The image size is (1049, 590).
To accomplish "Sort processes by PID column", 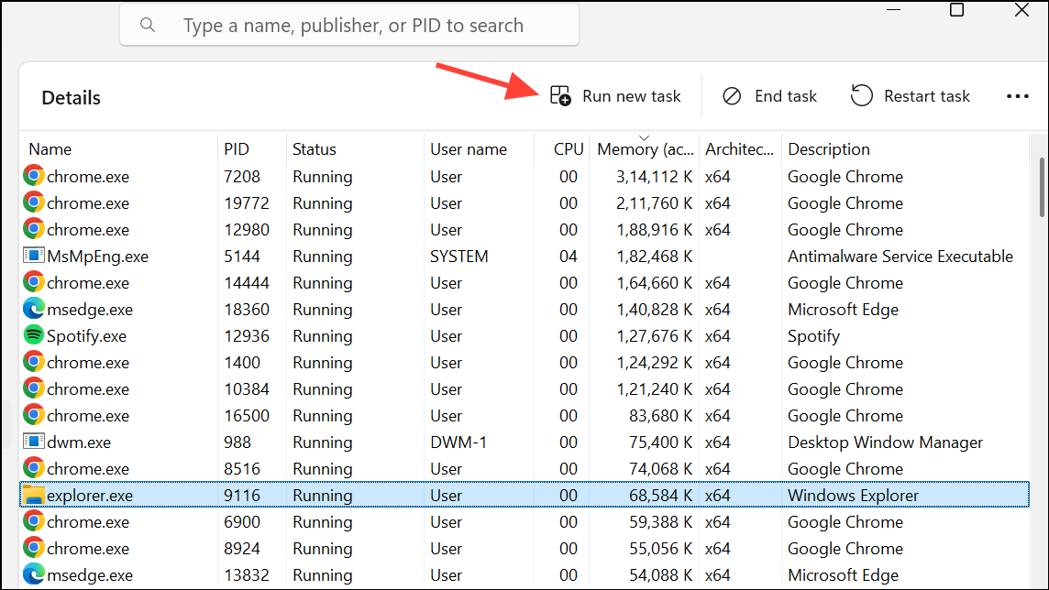I will click(x=237, y=149).
